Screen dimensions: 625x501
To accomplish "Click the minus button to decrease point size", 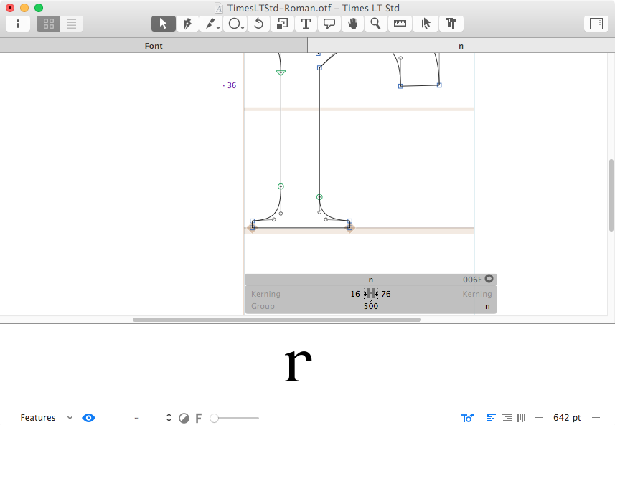I will (x=540, y=418).
